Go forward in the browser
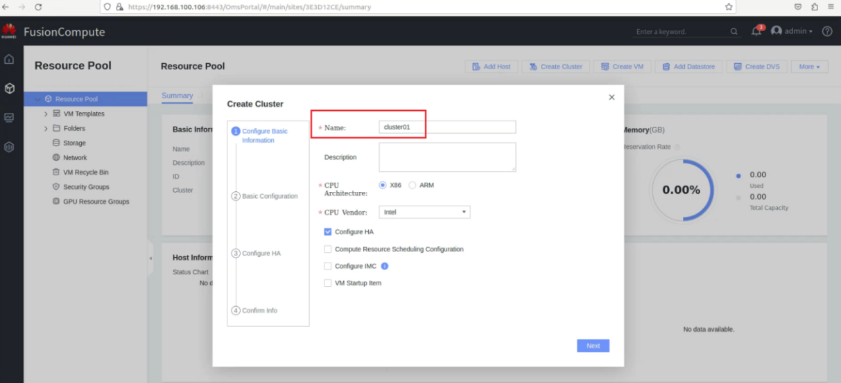Image resolution: width=841 pixels, height=383 pixels. pos(21,7)
